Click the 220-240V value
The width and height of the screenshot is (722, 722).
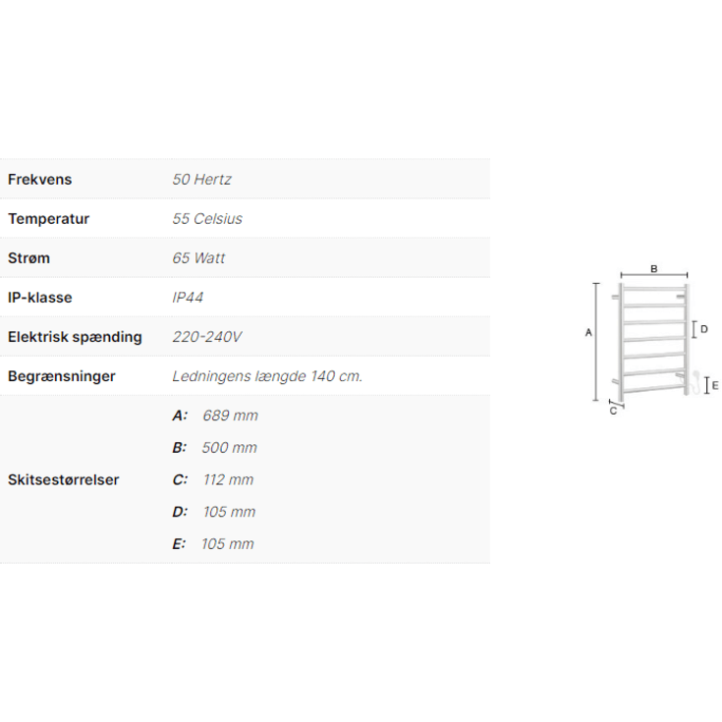(206, 337)
